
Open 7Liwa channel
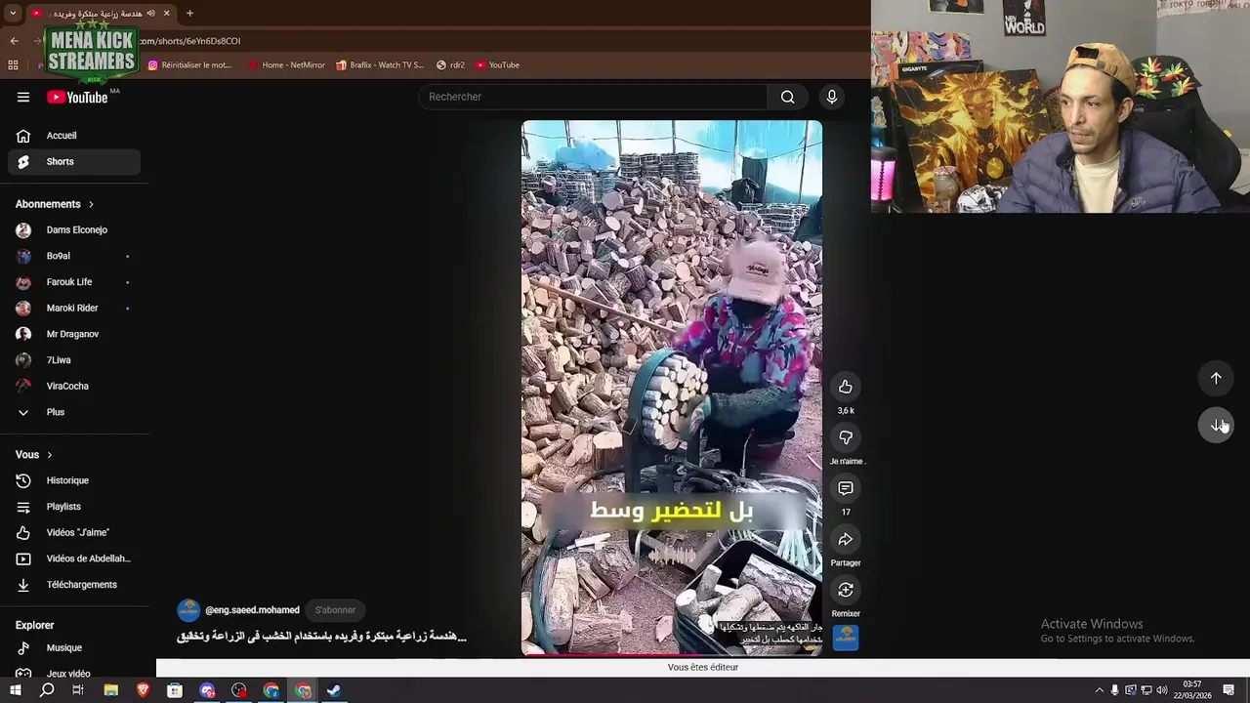click(74, 360)
